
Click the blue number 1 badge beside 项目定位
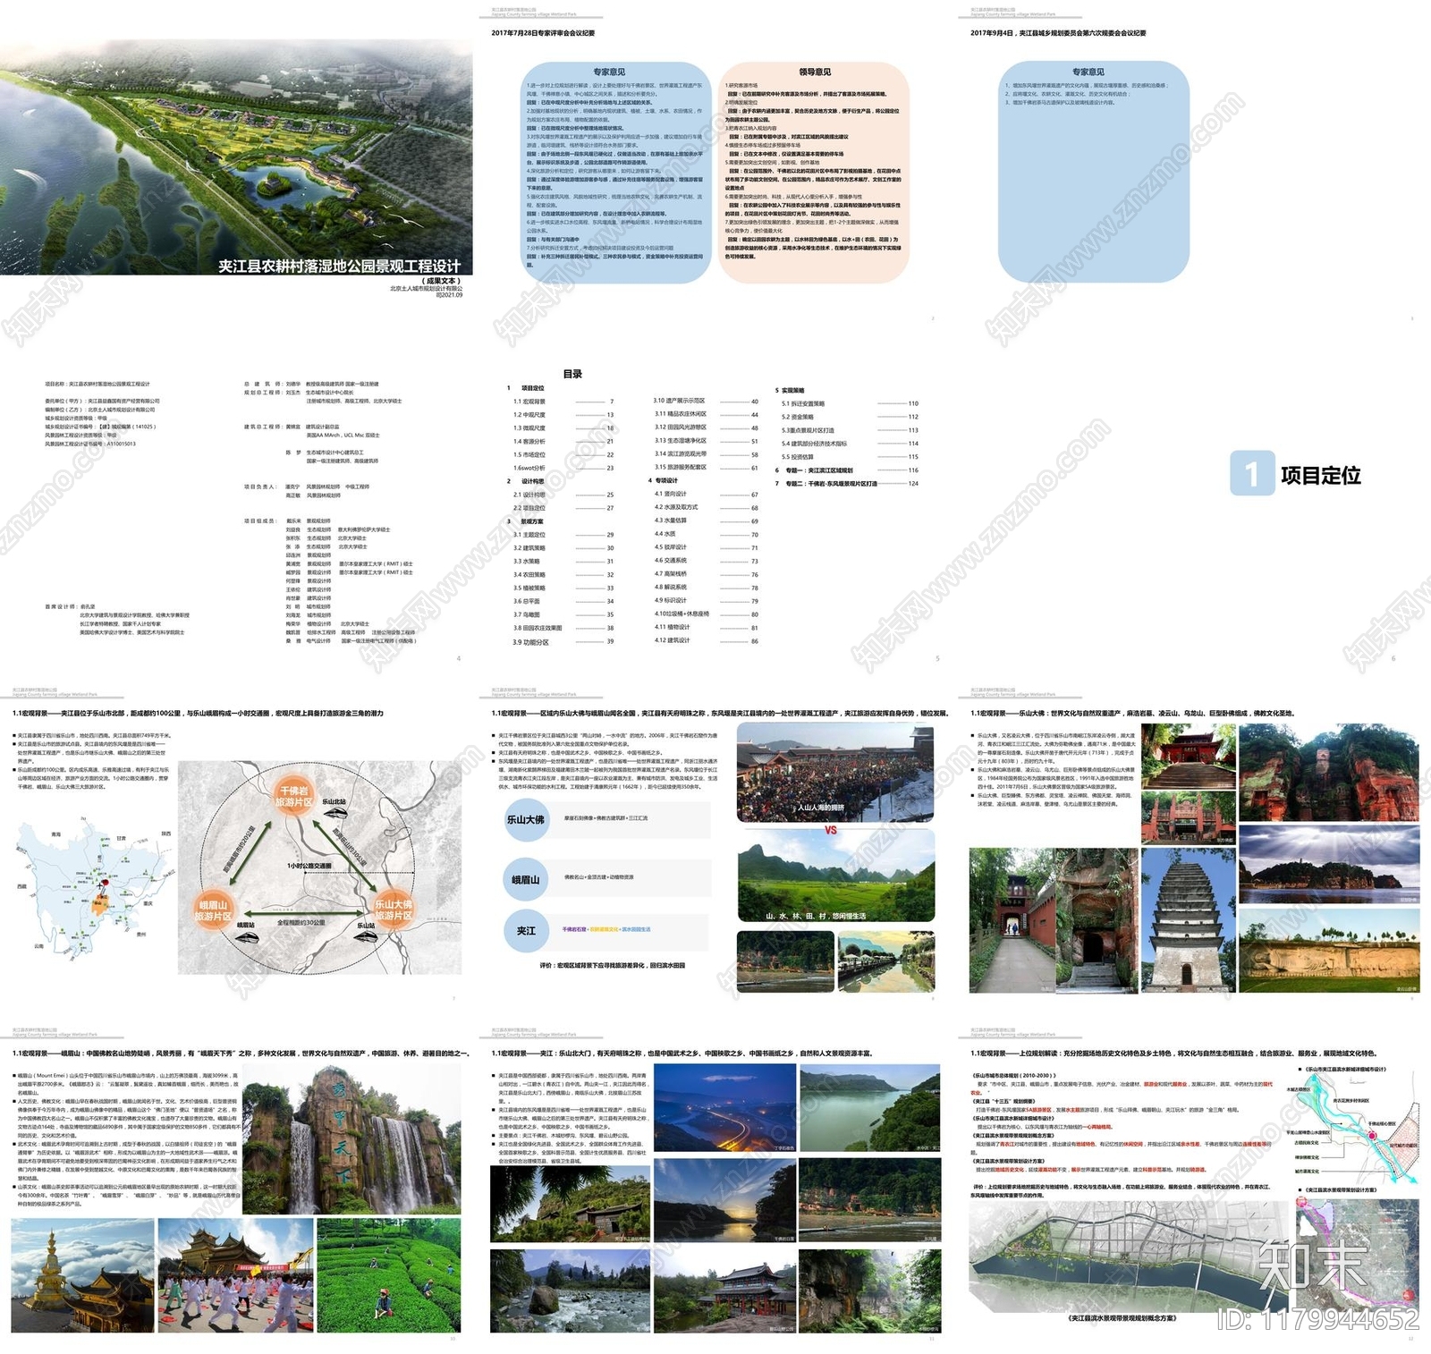click(x=1251, y=473)
